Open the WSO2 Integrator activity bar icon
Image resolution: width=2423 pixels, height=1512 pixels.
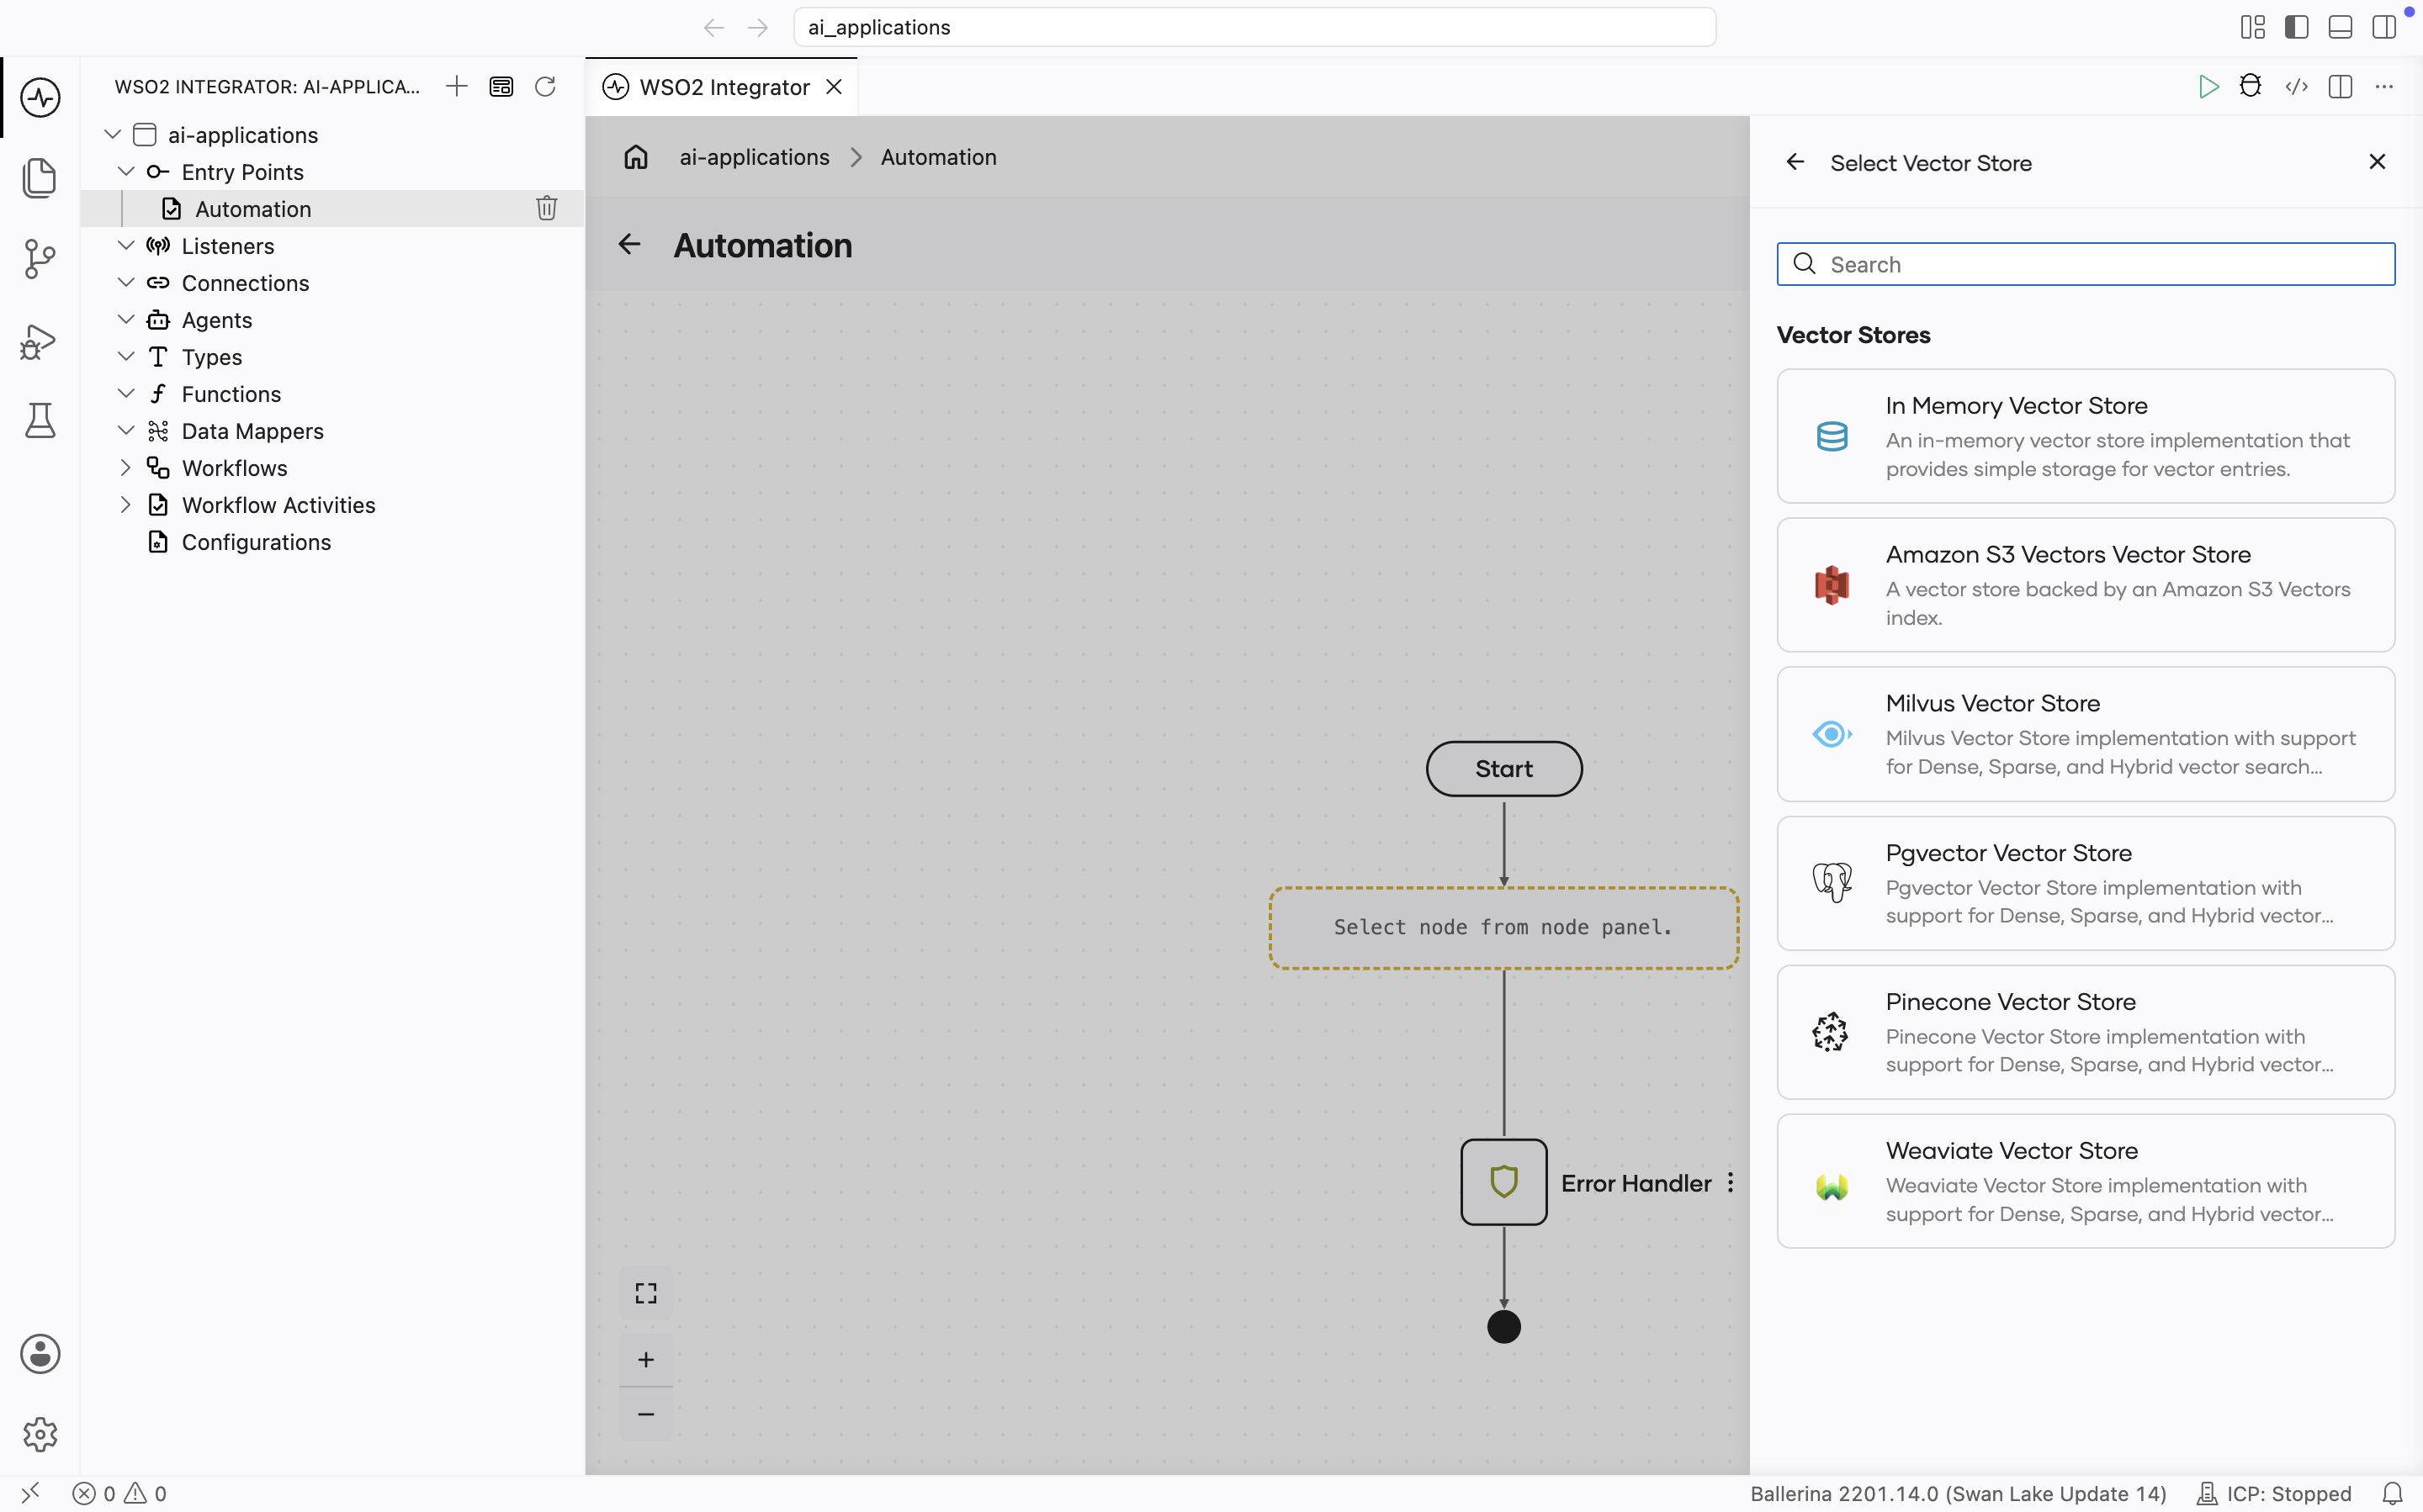tap(40, 97)
